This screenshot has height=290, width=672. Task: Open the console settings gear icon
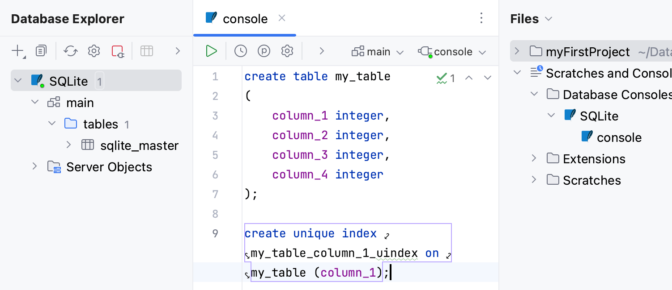(287, 51)
